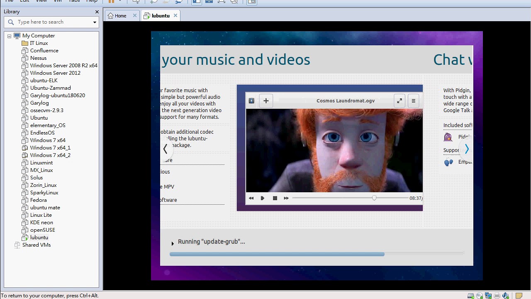Screen dimensions: 531x299
Task: Select SparkyLinux in the library tree
Action: pos(44,193)
